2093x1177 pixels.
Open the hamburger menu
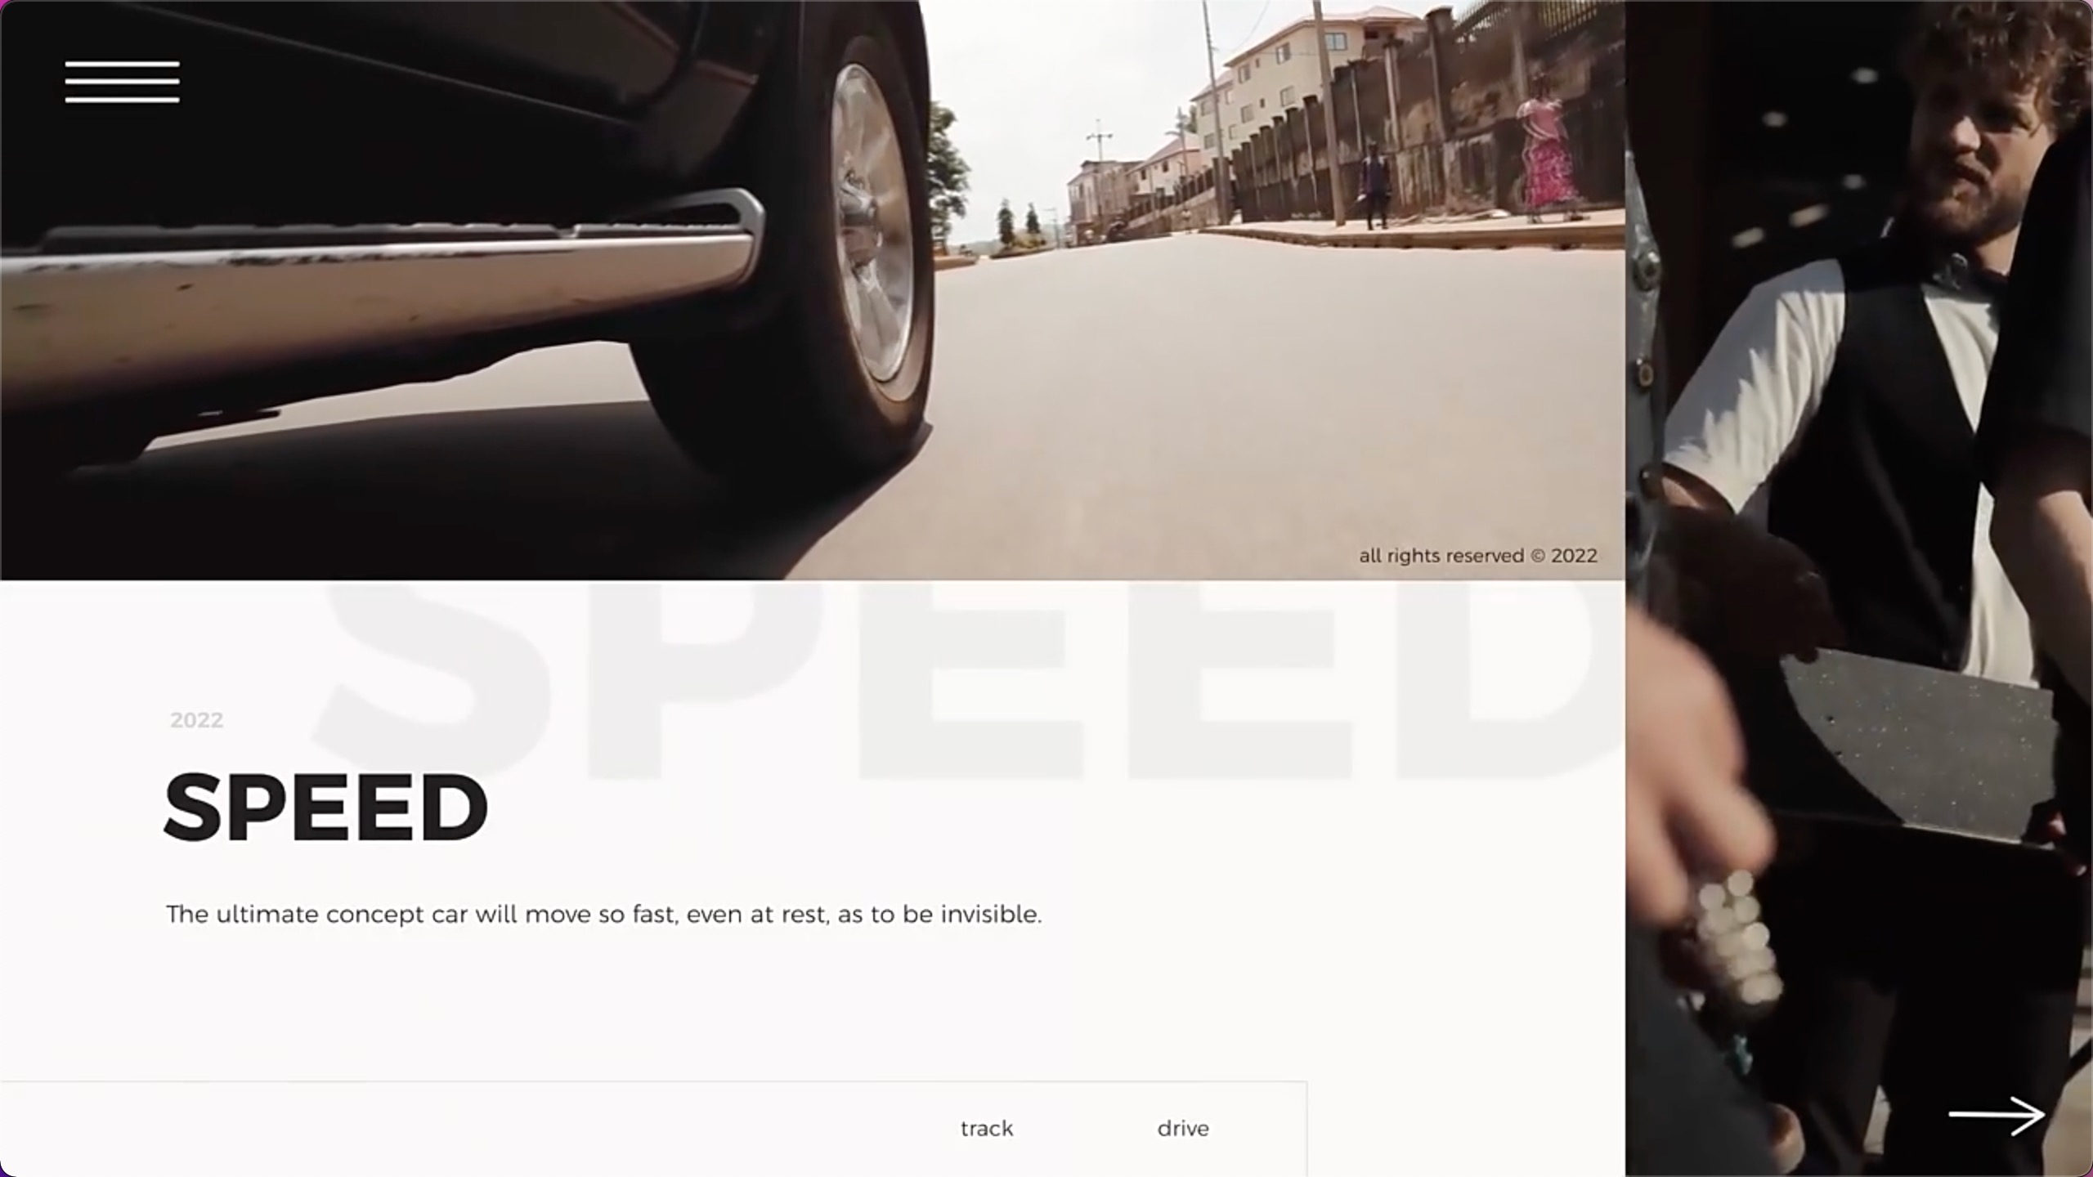pos(123,82)
